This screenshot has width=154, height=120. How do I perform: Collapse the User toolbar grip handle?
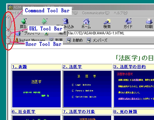8,40
